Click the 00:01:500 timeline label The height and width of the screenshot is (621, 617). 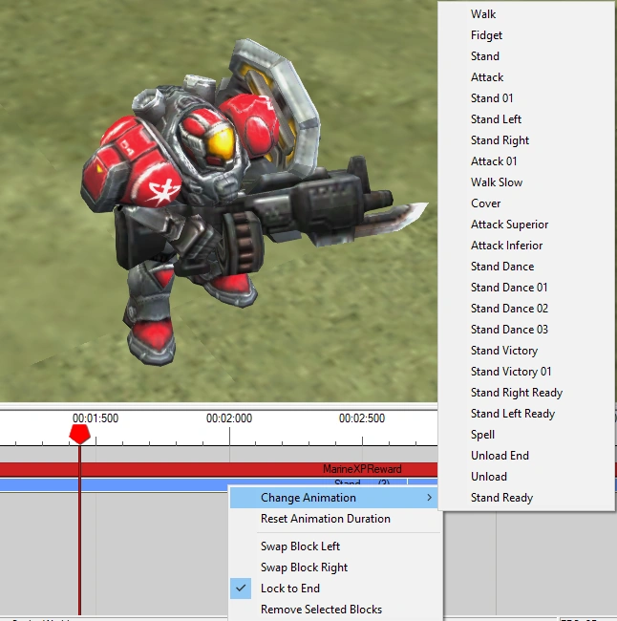96,418
